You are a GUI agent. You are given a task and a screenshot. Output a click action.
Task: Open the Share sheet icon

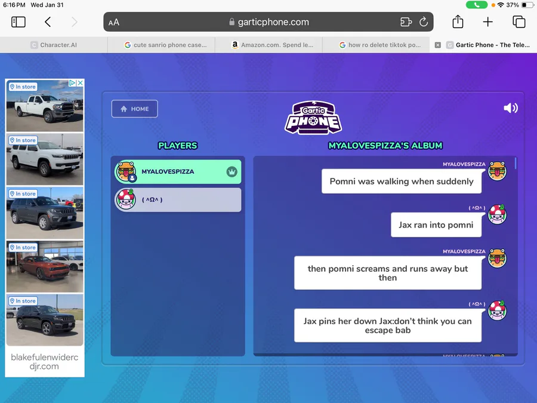(x=458, y=21)
